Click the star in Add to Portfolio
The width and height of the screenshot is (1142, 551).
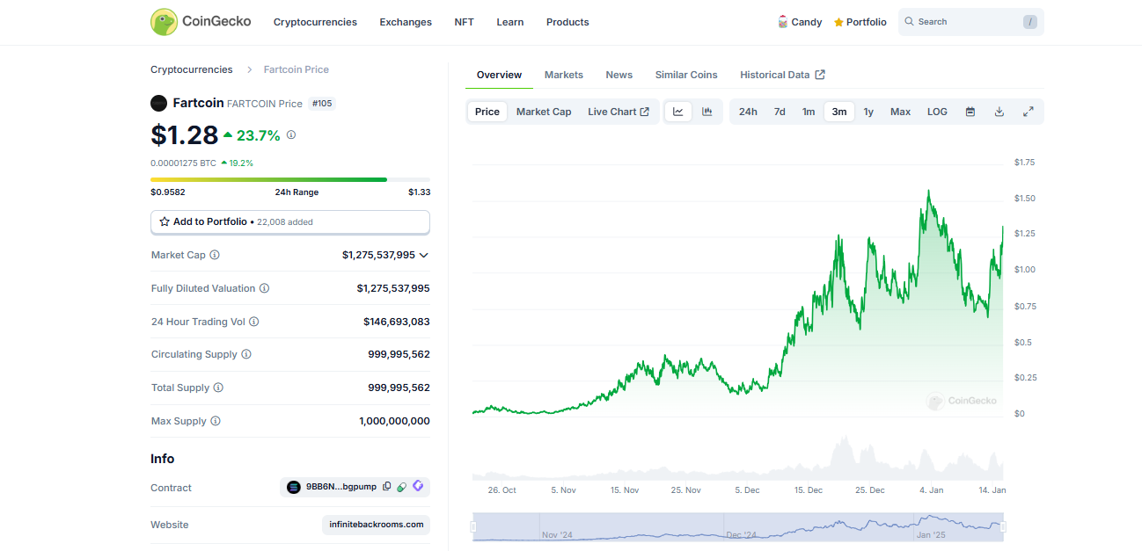(x=165, y=221)
